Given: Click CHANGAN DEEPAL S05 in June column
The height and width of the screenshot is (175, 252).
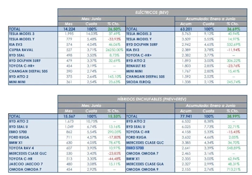Looking at the screenshot, I should point(28,71).
